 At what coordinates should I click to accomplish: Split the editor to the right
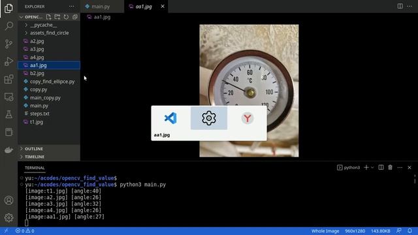[x=400, y=6]
